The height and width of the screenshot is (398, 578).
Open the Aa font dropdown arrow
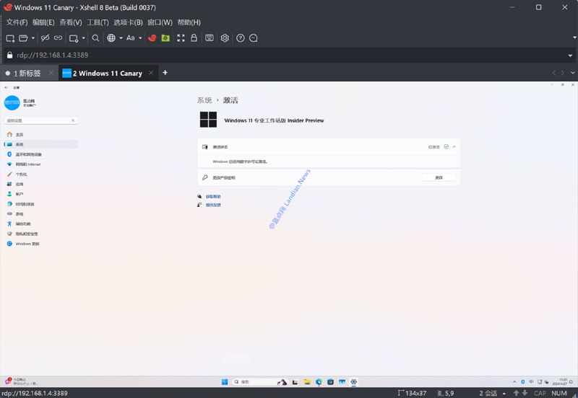coord(140,38)
